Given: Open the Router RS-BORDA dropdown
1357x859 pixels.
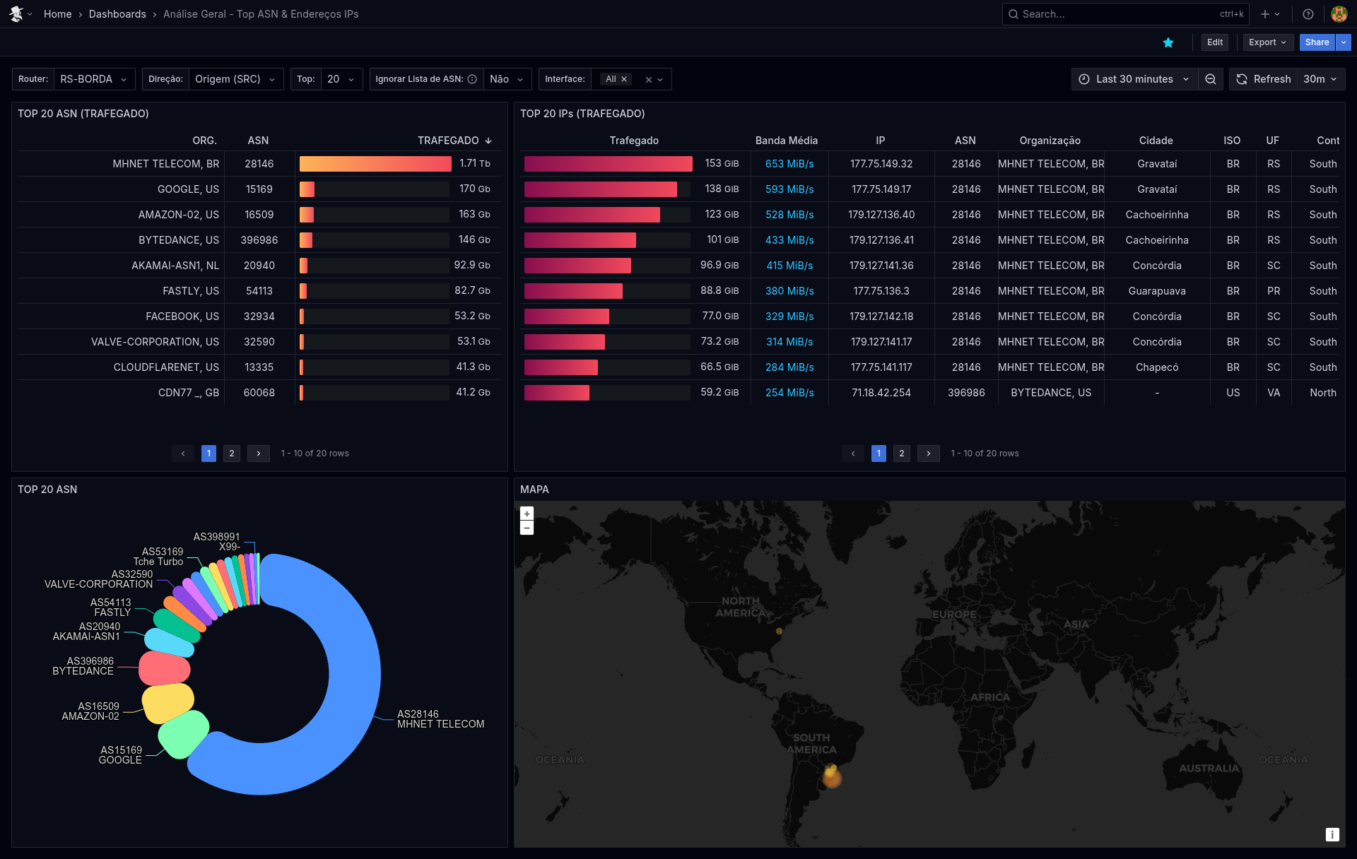Looking at the screenshot, I should pyautogui.click(x=93, y=79).
